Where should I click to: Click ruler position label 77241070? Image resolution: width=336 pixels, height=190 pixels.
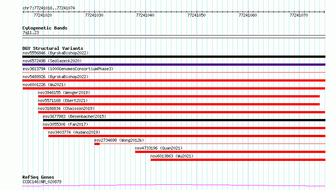pyautogui.click(x=299, y=15)
